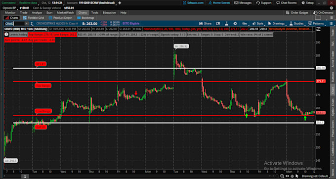Image resolution: width=336 pixels, height=179 pixels.
Task: Switch to the Analyze tab
Action: tap(37, 13)
